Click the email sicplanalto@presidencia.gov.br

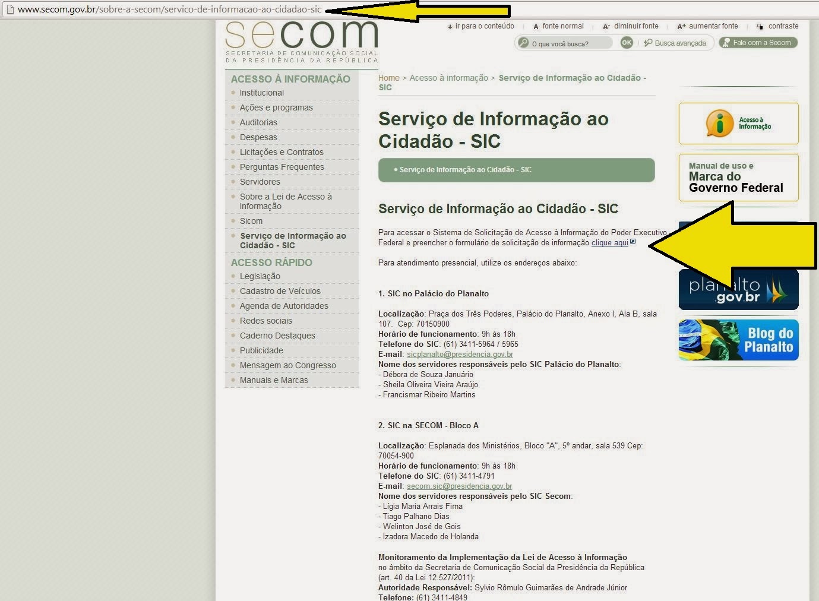(x=460, y=355)
